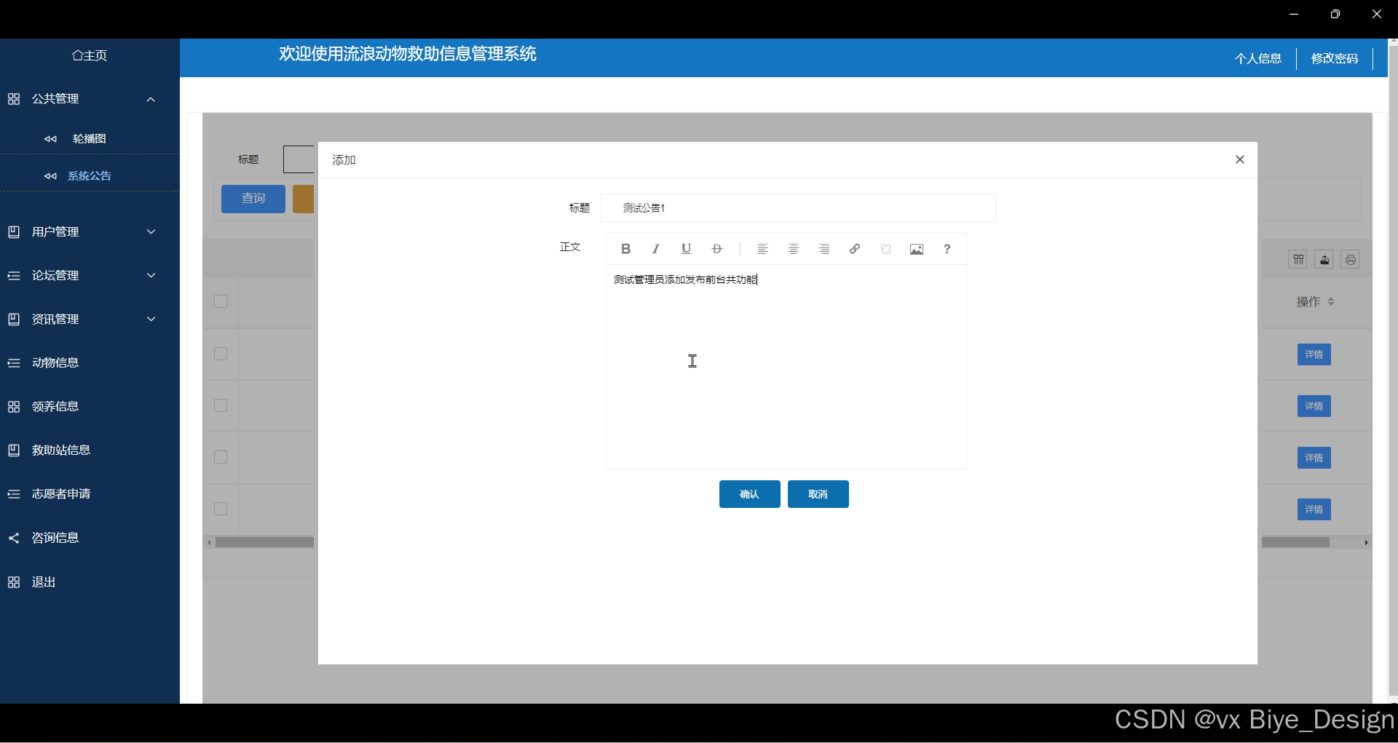Click the 标题 input field in dialog
This screenshot has height=743, width=1398.
click(798, 207)
